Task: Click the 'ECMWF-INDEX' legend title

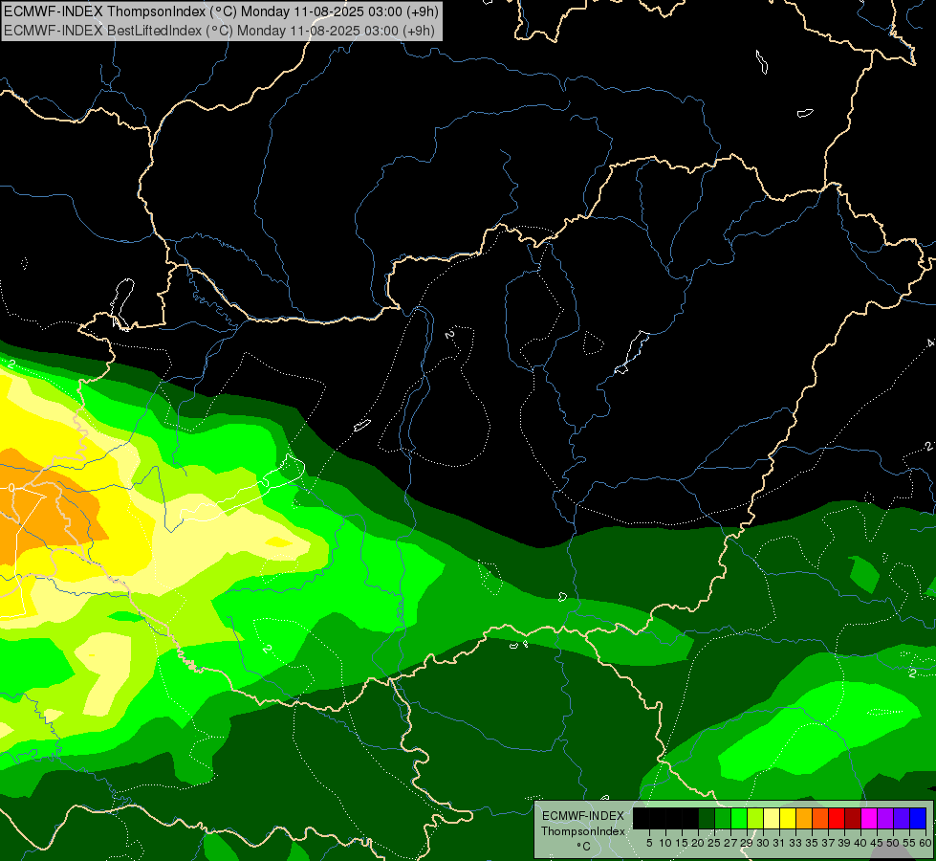Action: (x=583, y=816)
